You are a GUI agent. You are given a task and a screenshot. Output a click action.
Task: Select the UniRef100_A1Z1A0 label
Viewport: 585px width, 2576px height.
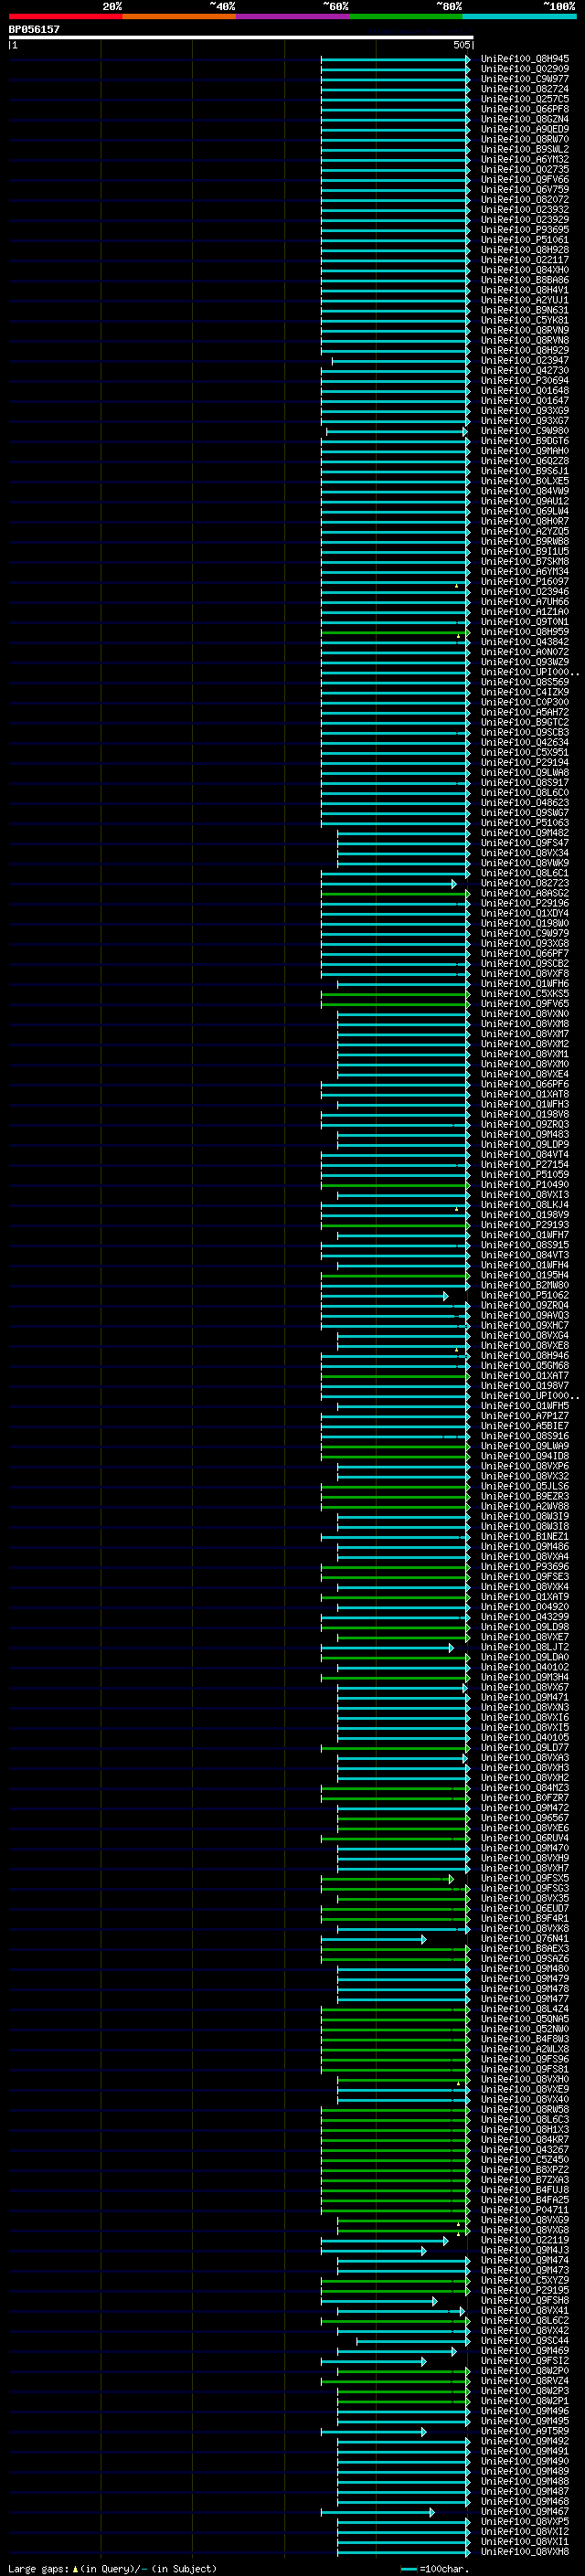(x=525, y=611)
